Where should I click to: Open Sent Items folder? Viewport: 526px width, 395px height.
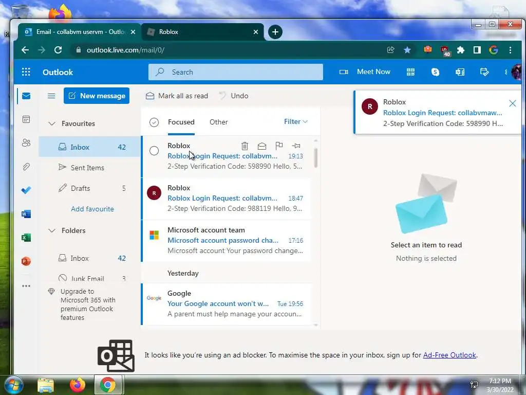click(89, 168)
